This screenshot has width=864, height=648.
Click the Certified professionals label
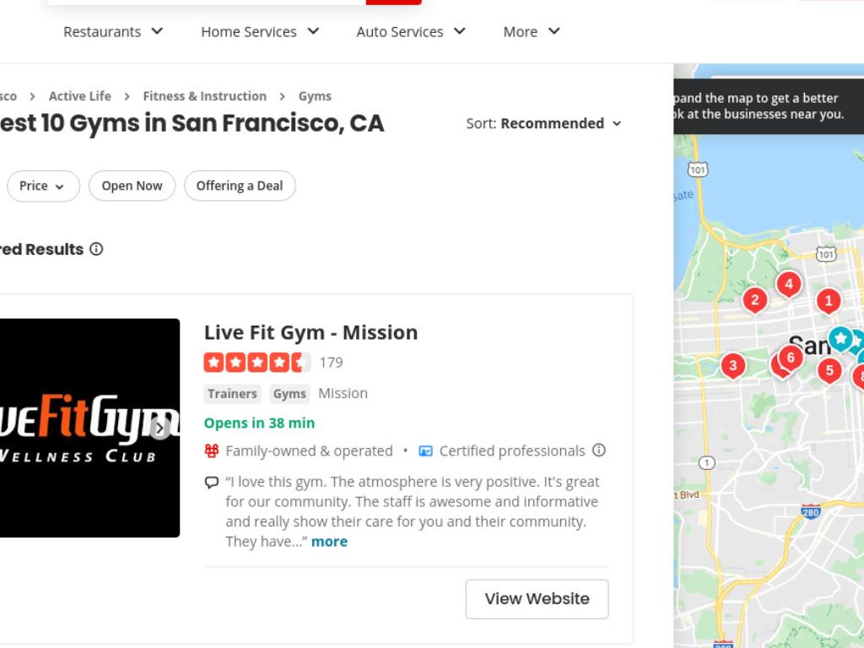coord(512,451)
